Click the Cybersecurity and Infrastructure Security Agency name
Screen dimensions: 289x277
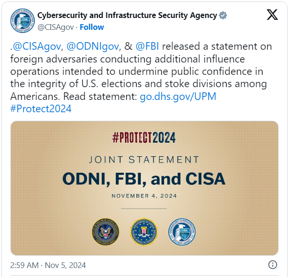tap(127, 15)
